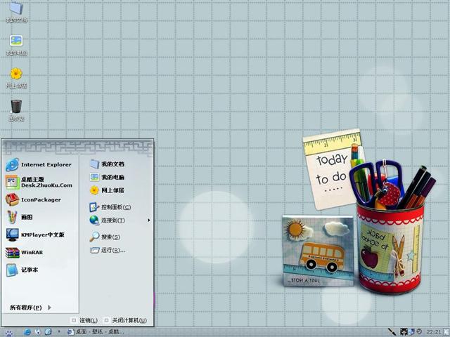Click the pixelated face tray icon
This screenshot has width=450, height=337.
(x=404, y=332)
